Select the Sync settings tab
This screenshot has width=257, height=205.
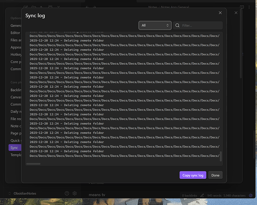pyautogui.click(x=14, y=147)
